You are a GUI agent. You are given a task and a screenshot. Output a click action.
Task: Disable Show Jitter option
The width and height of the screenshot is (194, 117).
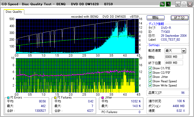(x=150, y=77)
